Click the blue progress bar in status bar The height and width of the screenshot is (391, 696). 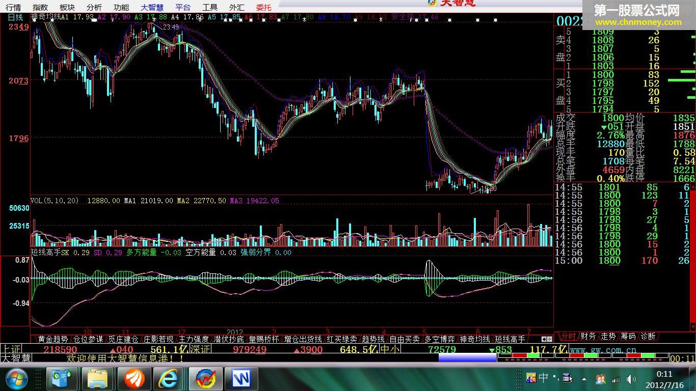[x=467, y=358]
